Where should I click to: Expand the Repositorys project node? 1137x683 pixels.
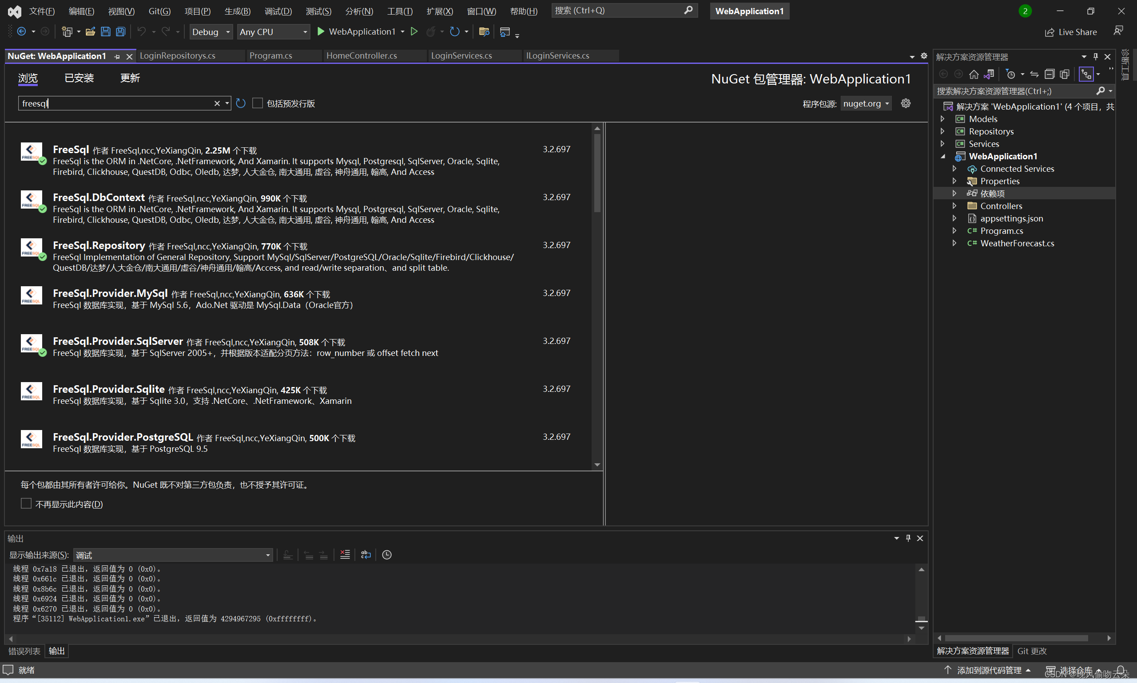(942, 131)
